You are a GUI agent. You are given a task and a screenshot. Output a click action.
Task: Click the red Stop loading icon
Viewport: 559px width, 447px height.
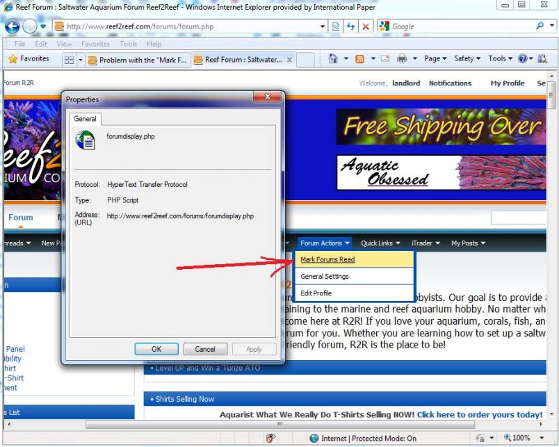366,26
